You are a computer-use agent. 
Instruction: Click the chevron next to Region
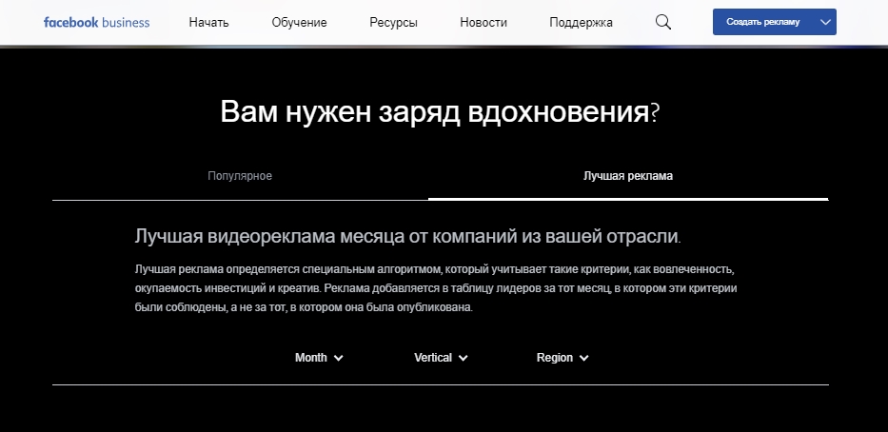click(584, 359)
